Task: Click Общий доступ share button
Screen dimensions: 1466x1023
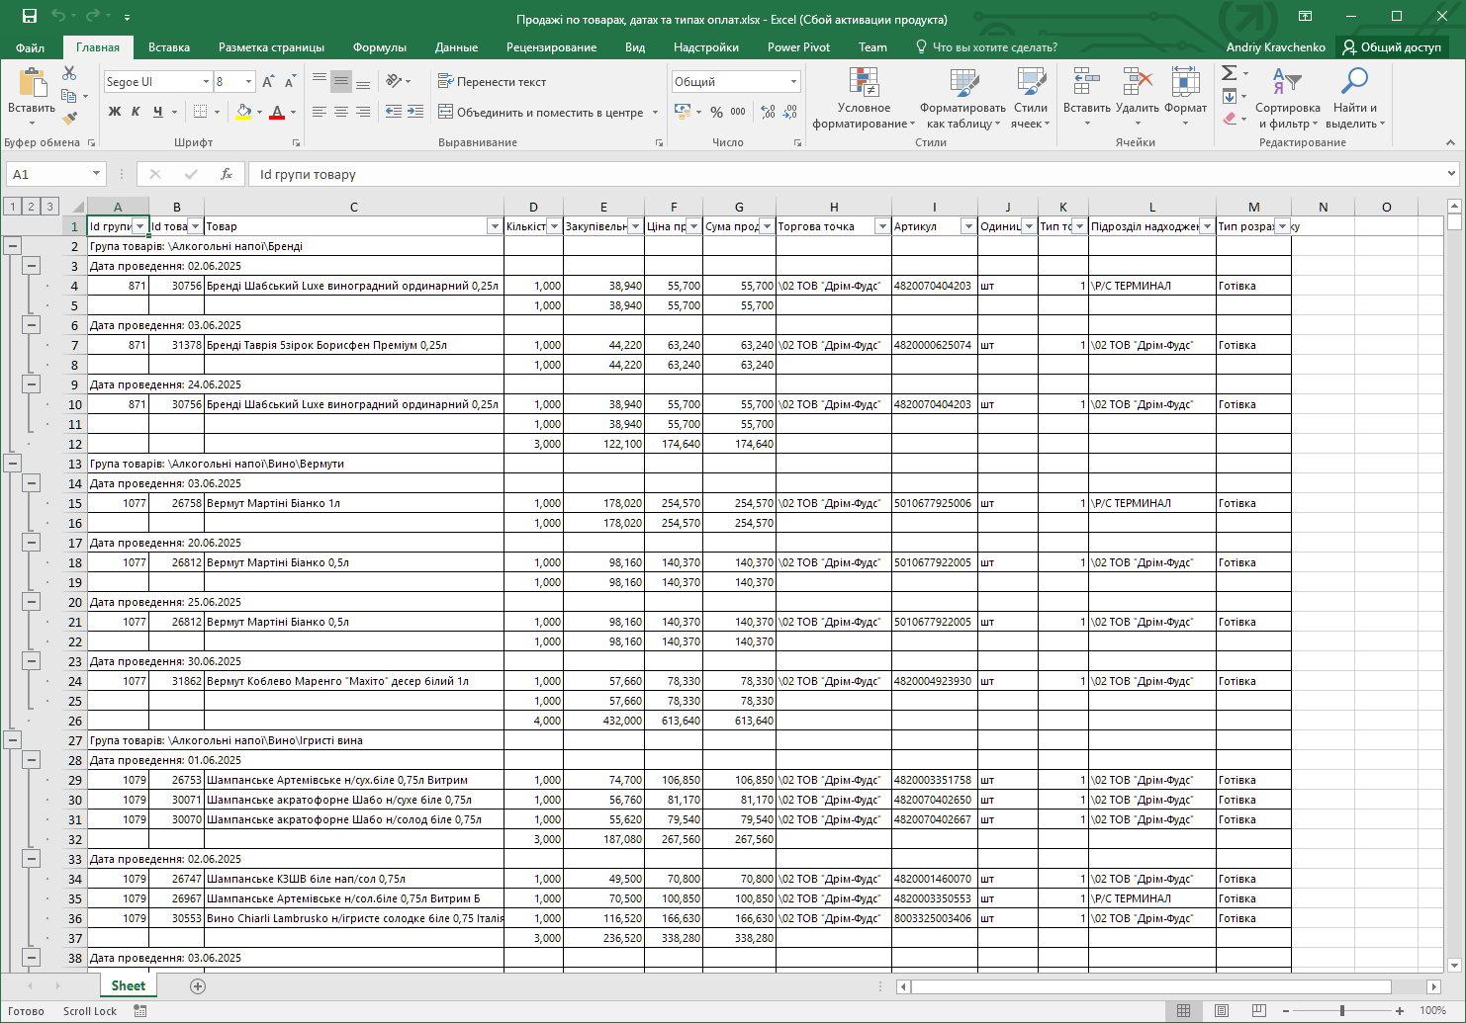Action: [1392, 47]
